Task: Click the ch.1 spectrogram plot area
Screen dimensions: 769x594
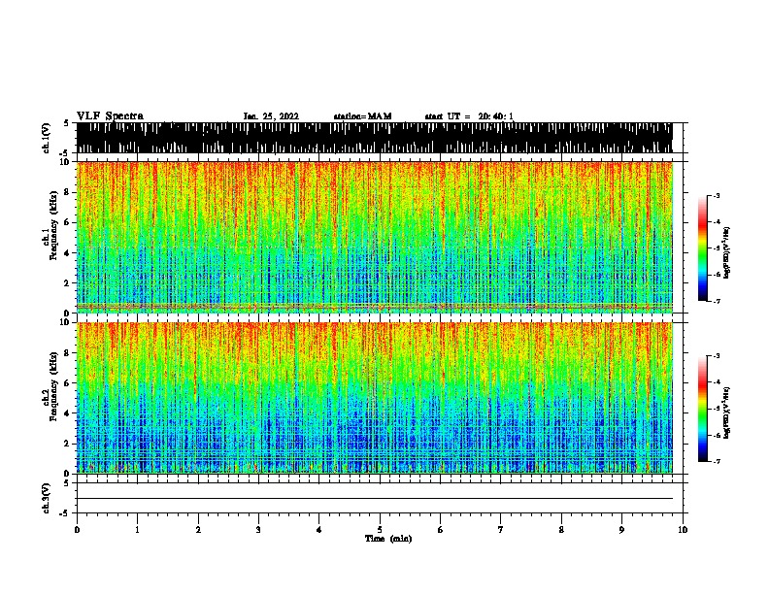Action: coord(374,237)
